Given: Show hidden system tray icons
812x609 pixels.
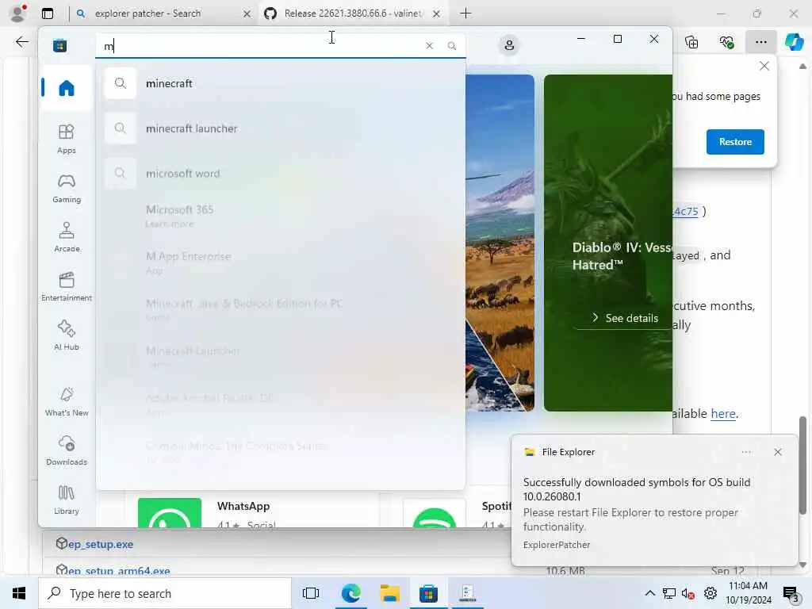Looking at the screenshot, I should pyautogui.click(x=649, y=593).
